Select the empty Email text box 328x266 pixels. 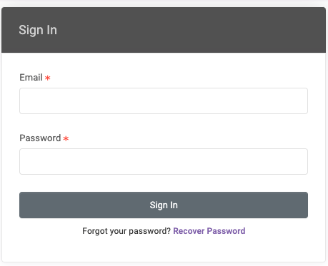(x=164, y=101)
